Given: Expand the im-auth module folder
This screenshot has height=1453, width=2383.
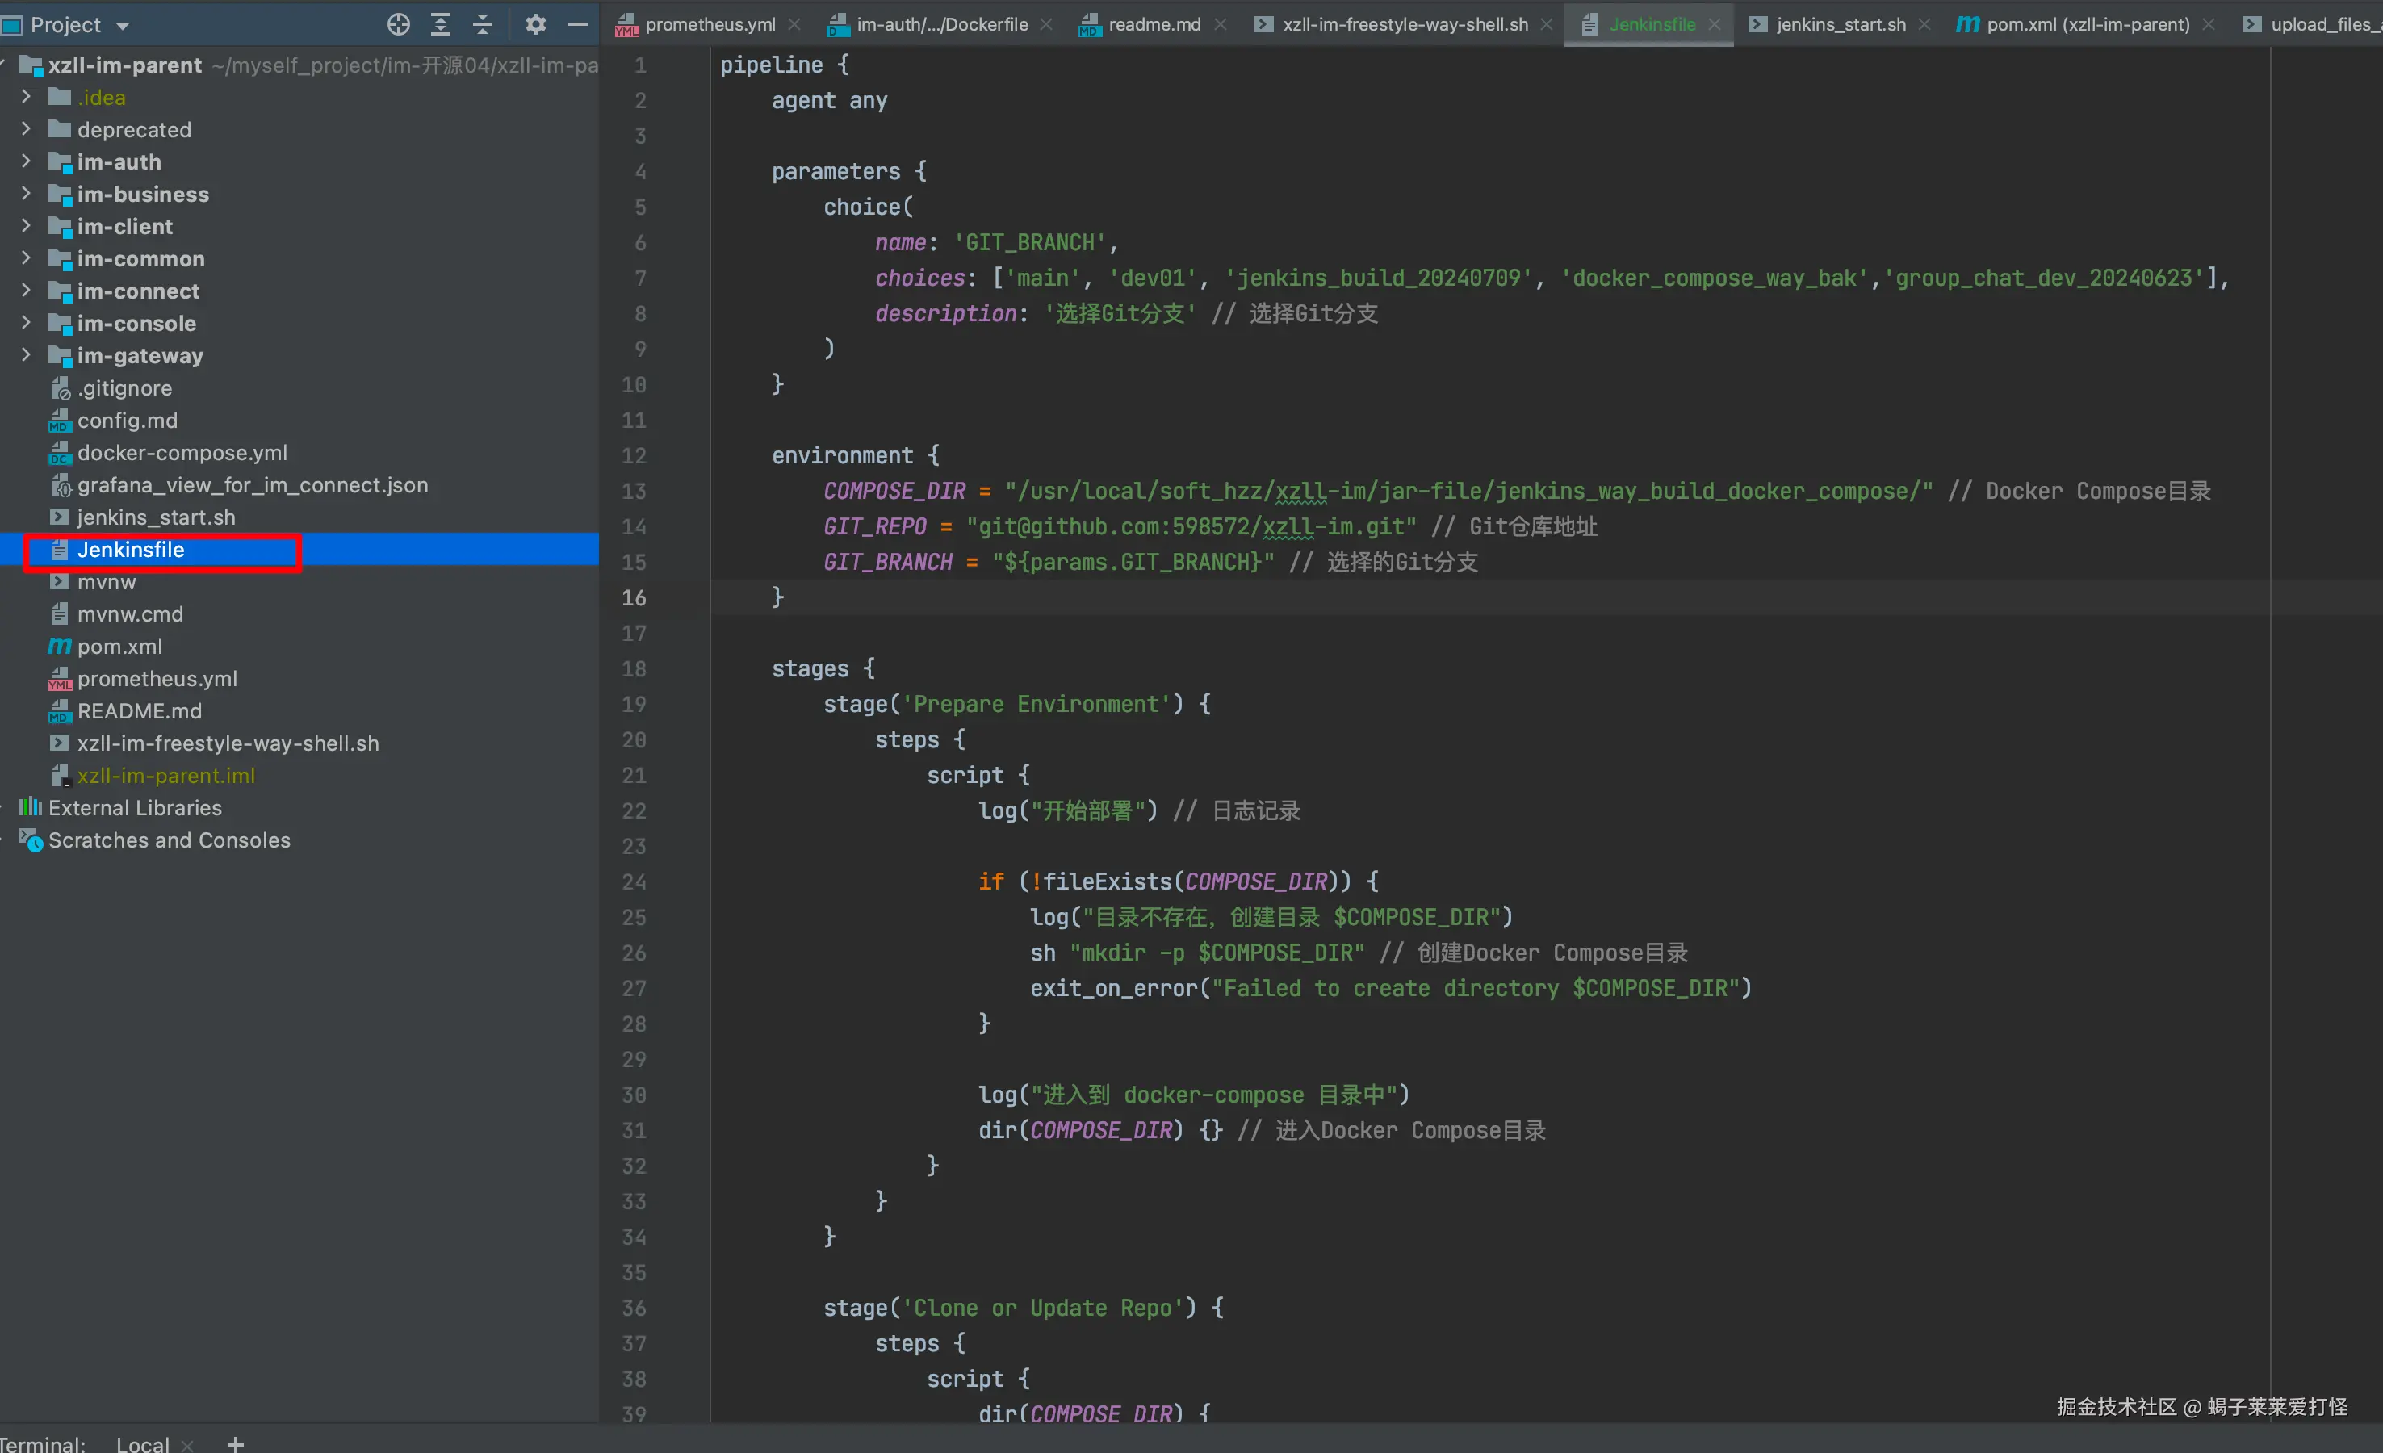Looking at the screenshot, I should coord(26,161).
